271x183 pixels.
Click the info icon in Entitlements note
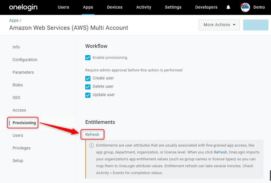[91, 145]
